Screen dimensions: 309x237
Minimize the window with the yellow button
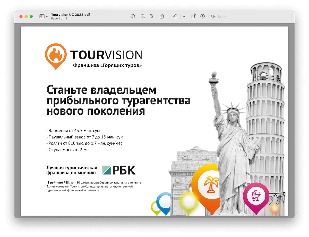point(26,16)
